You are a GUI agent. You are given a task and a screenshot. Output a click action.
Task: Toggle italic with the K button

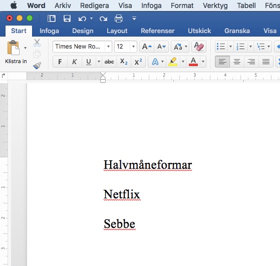(75, 62)
